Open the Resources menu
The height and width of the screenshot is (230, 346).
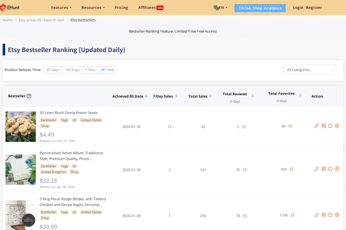point(93,8)
